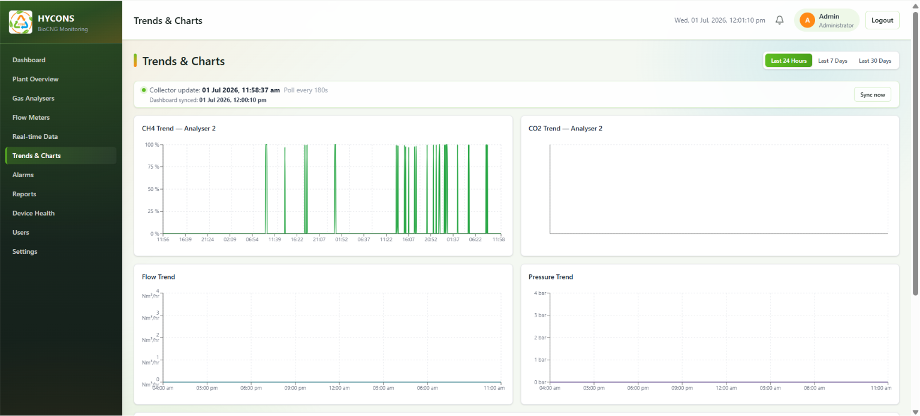The image size is (920, 416).
Task: Click the '16:39' CH4 time label
Action: point(185,239)
